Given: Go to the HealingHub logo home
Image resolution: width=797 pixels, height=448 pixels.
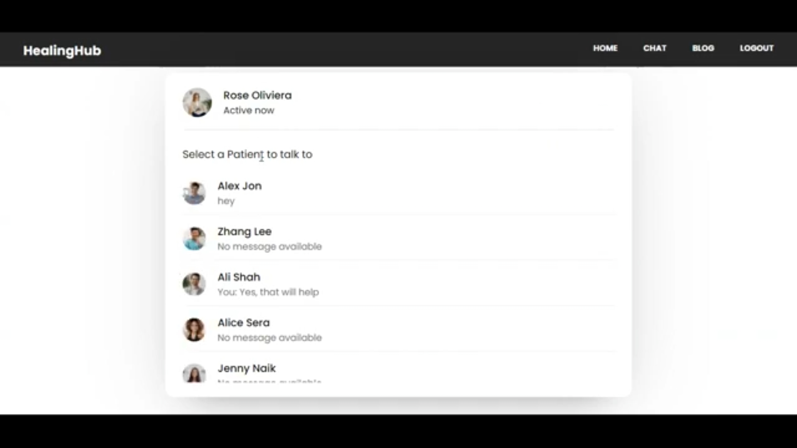Looking at the screenshot, I should pyautogui.click(x=62, y=51).
